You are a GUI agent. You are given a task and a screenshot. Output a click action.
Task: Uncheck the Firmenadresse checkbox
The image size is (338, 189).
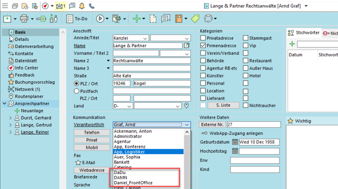203,46
